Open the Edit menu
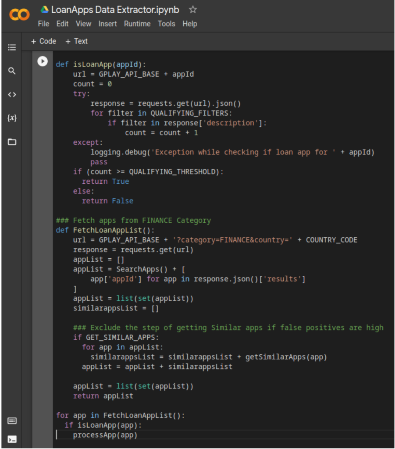395x449 pixels. point(62,24)
